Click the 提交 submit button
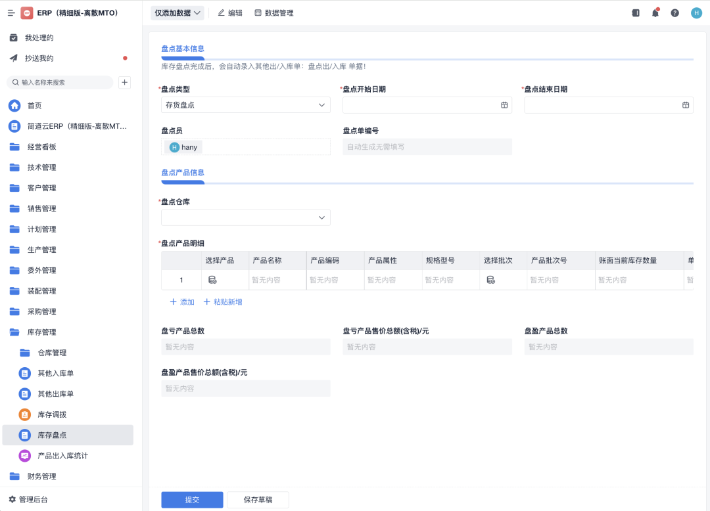The height and width of the screenshot is (511, 710). pyautogui.click(x=192, y=500)
